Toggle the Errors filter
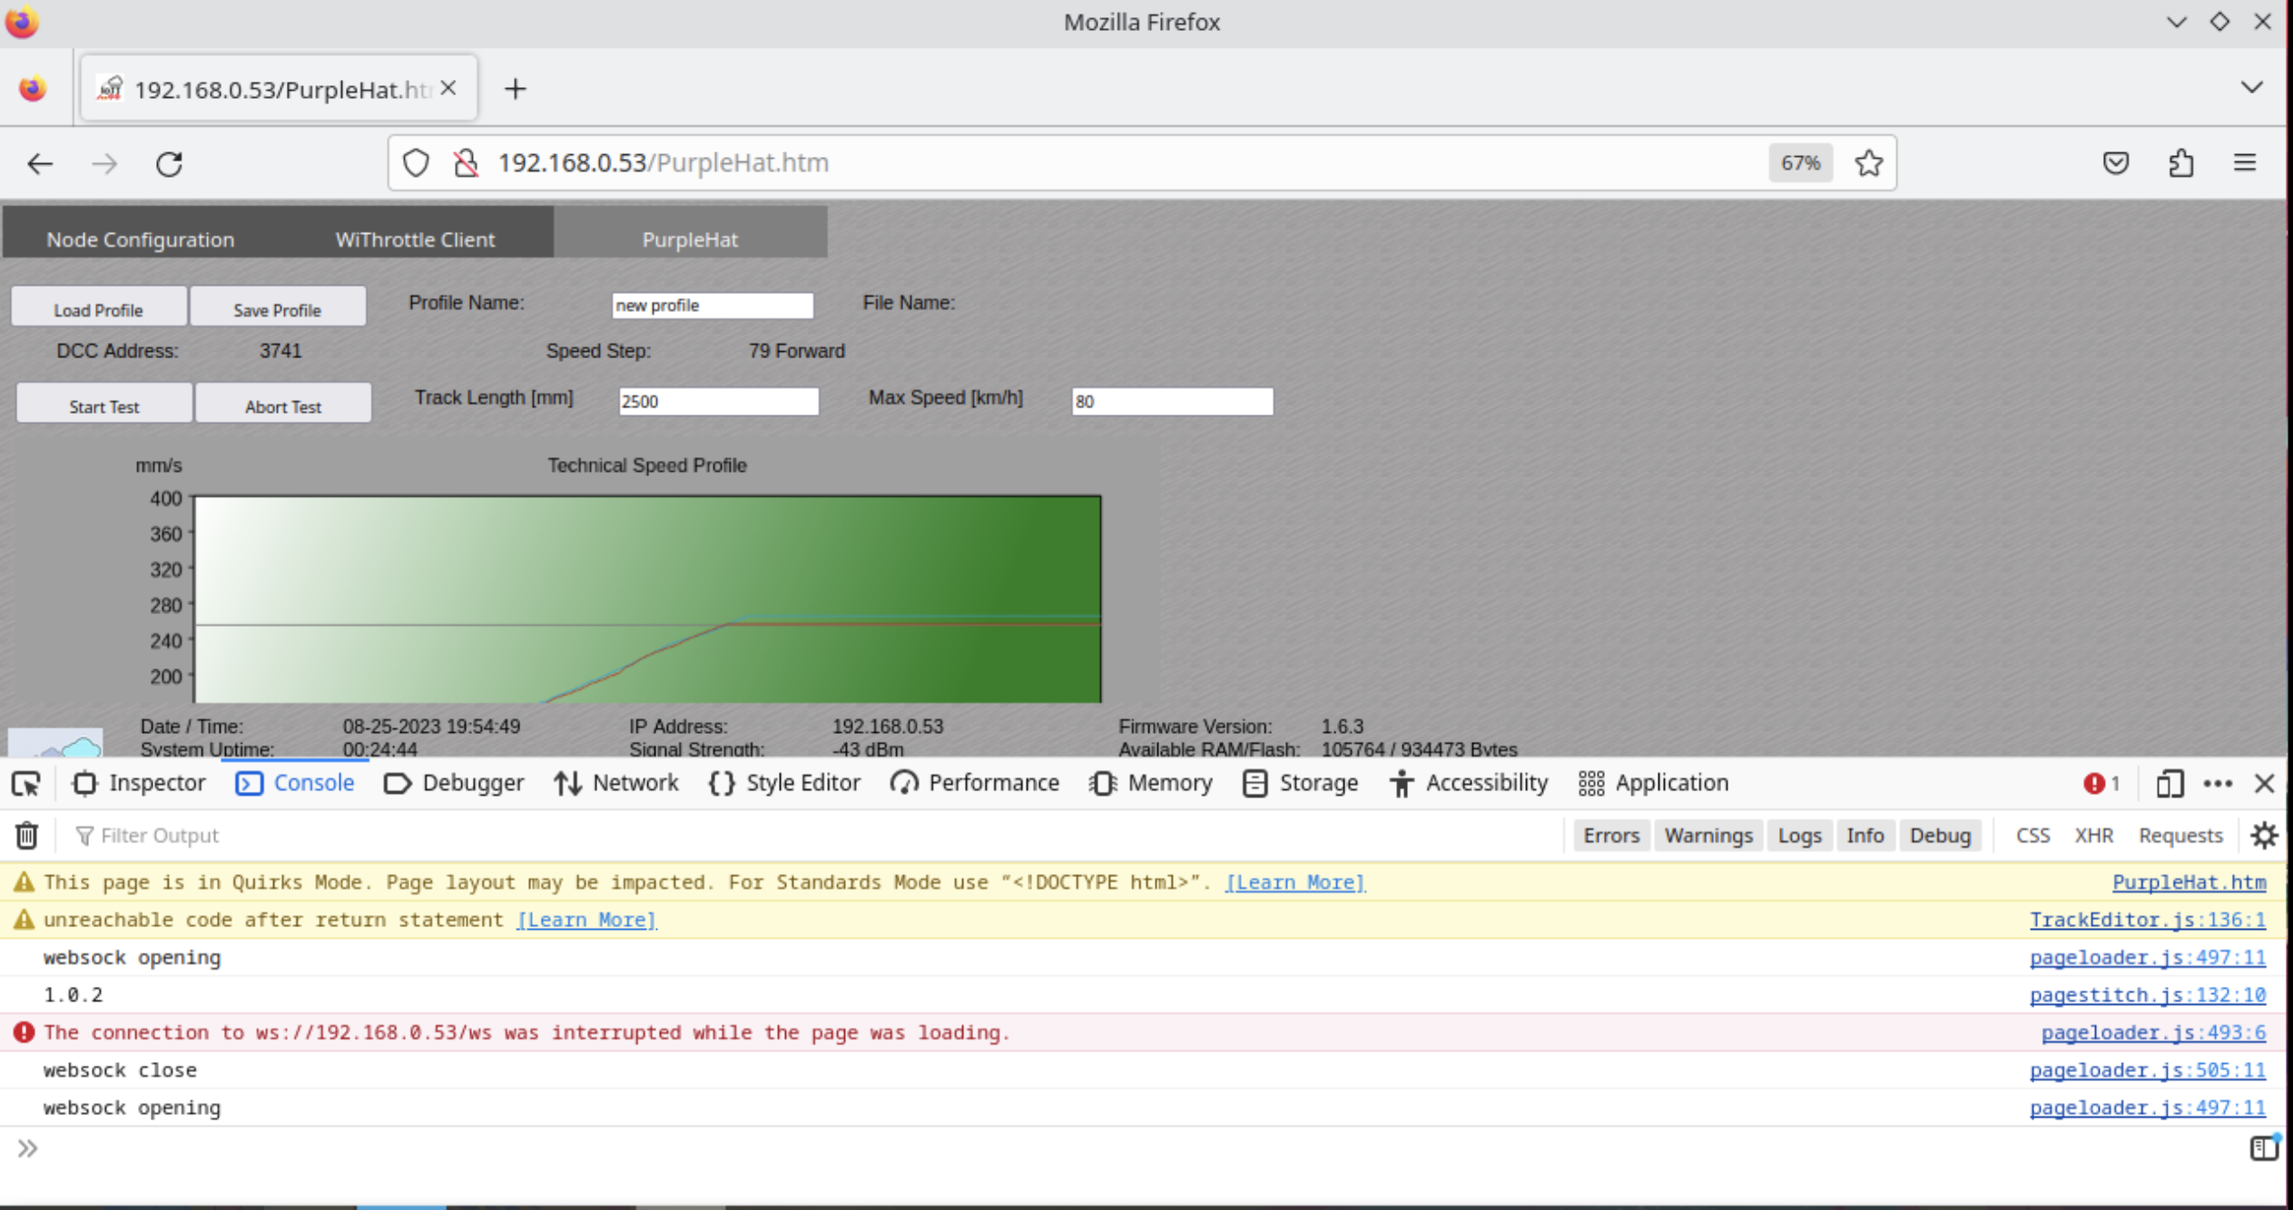2293x1210 pixels. [1611, 835]
